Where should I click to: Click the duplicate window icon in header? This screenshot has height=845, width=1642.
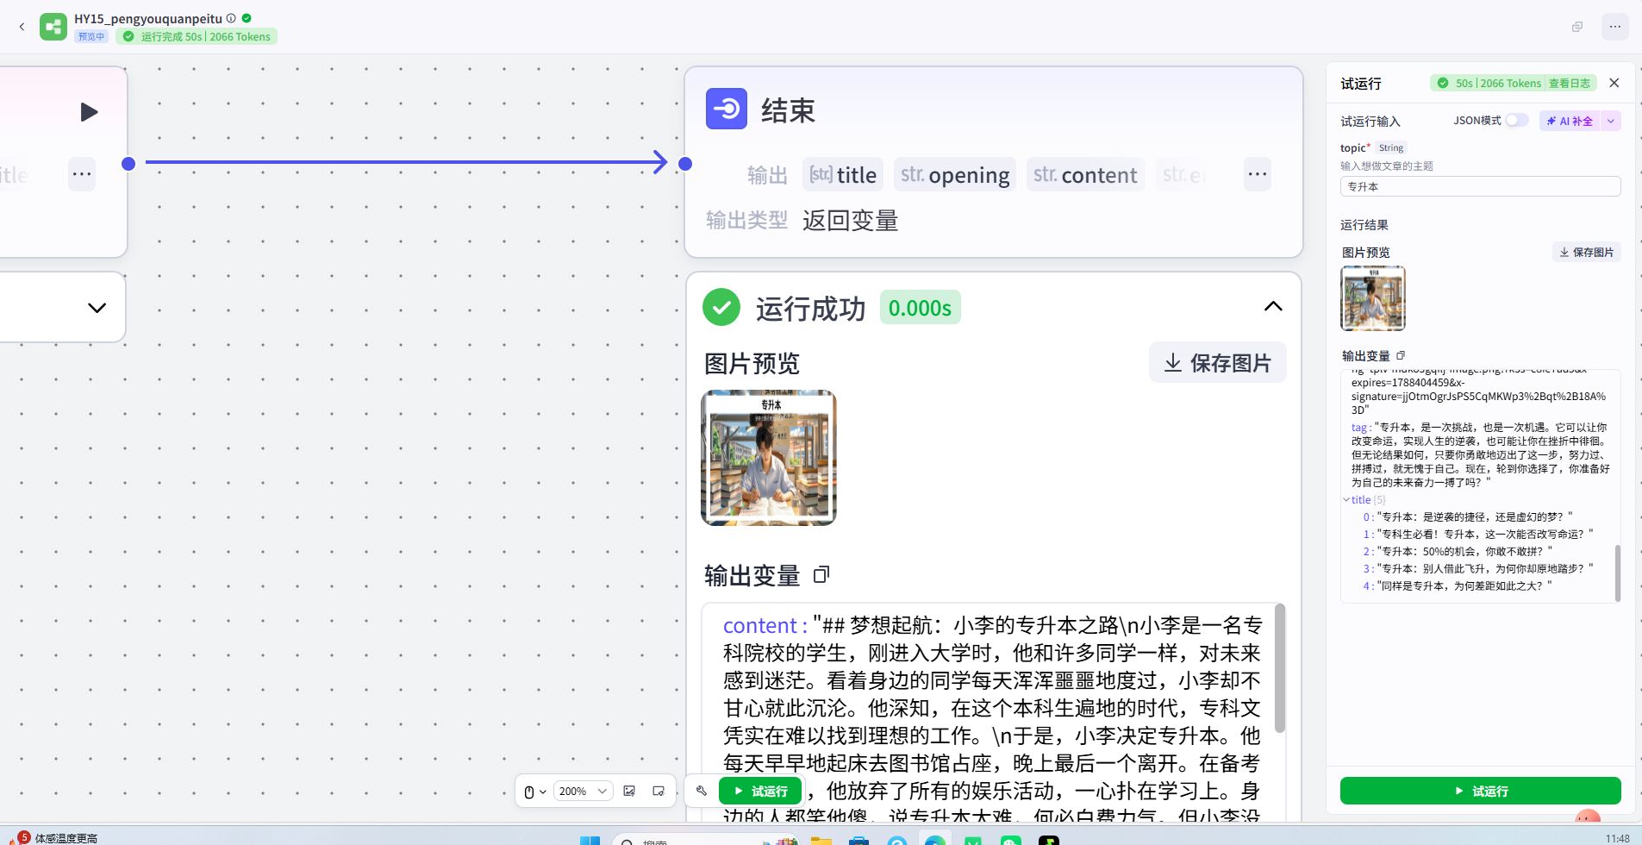tap(1577, 27)
